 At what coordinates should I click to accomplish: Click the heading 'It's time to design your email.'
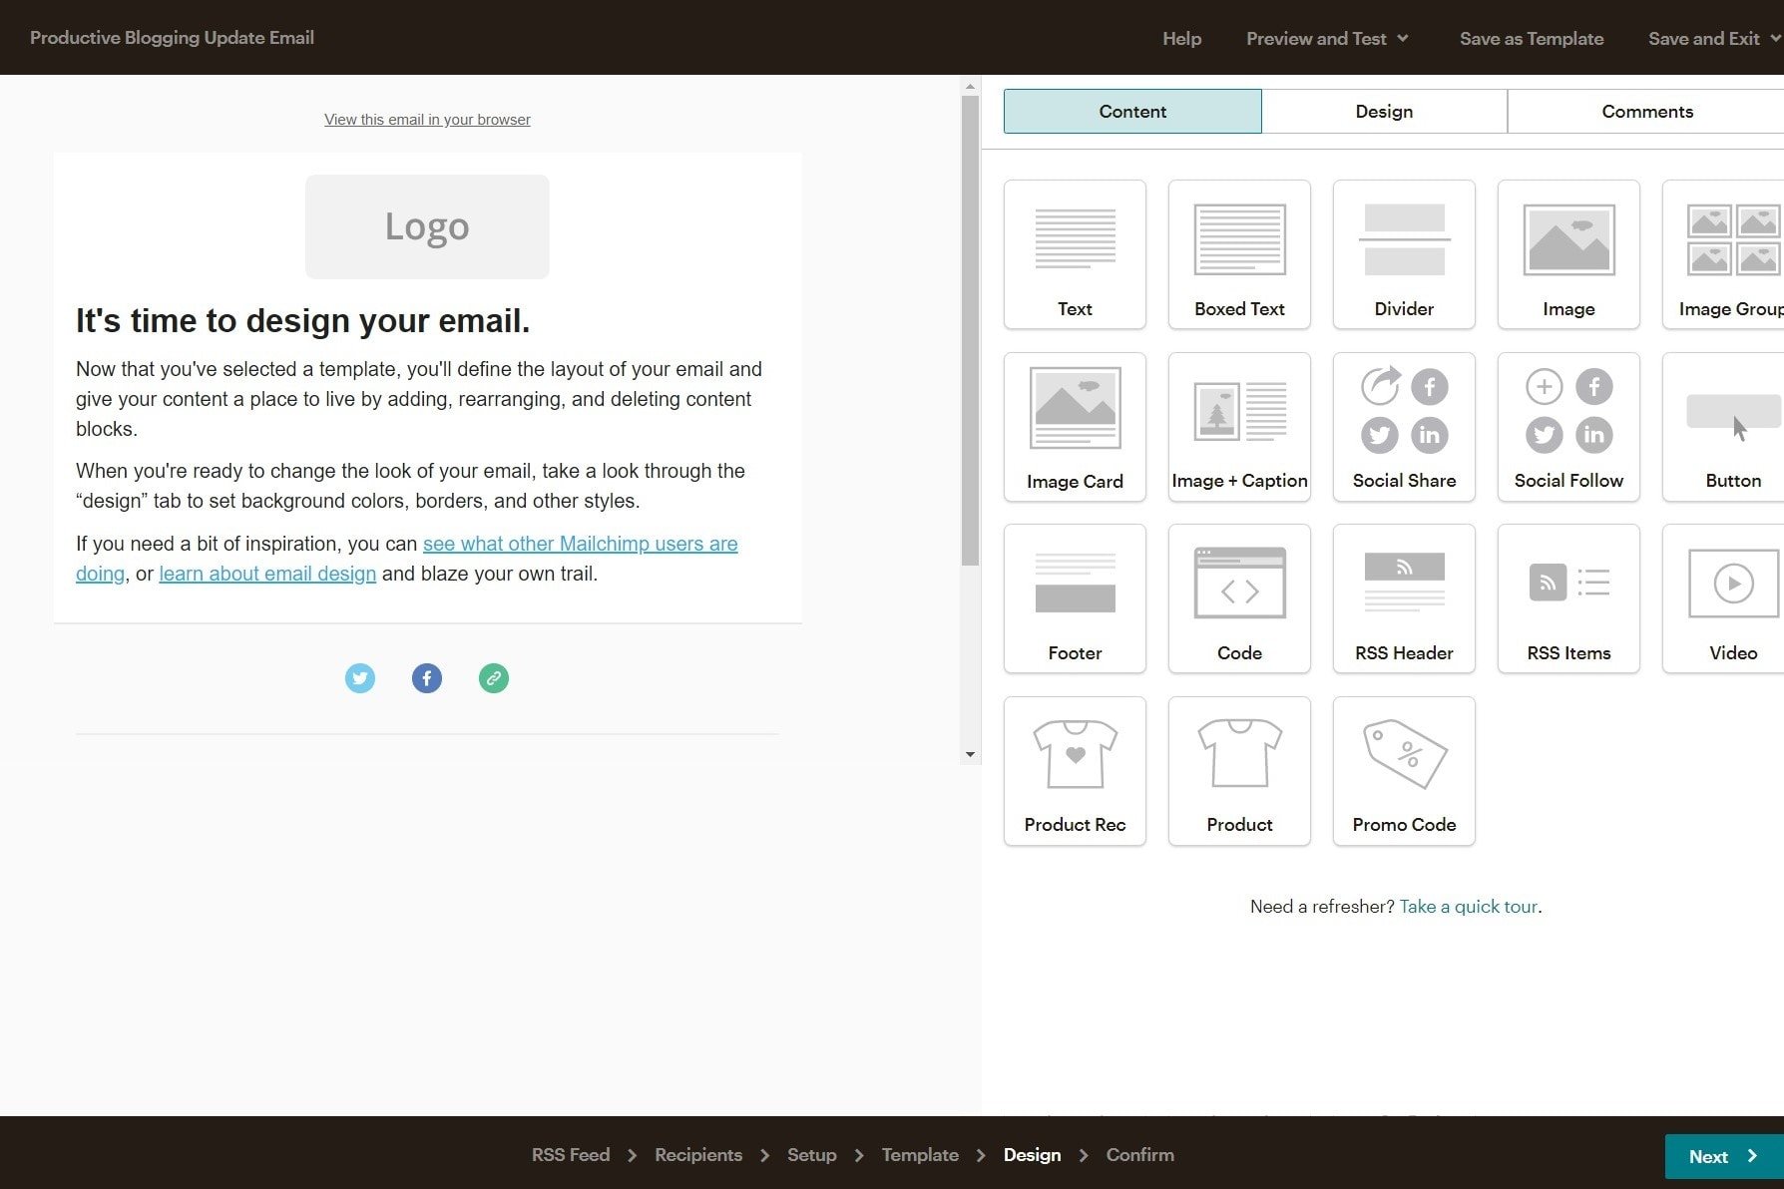(x=303, y=321)
